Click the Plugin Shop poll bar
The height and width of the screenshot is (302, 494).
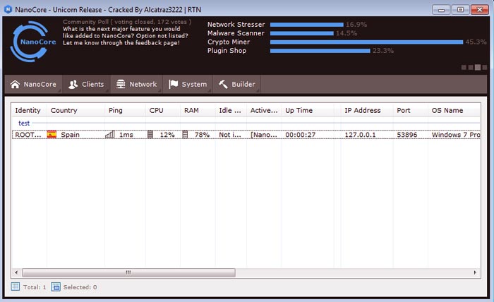coord(320,51)
